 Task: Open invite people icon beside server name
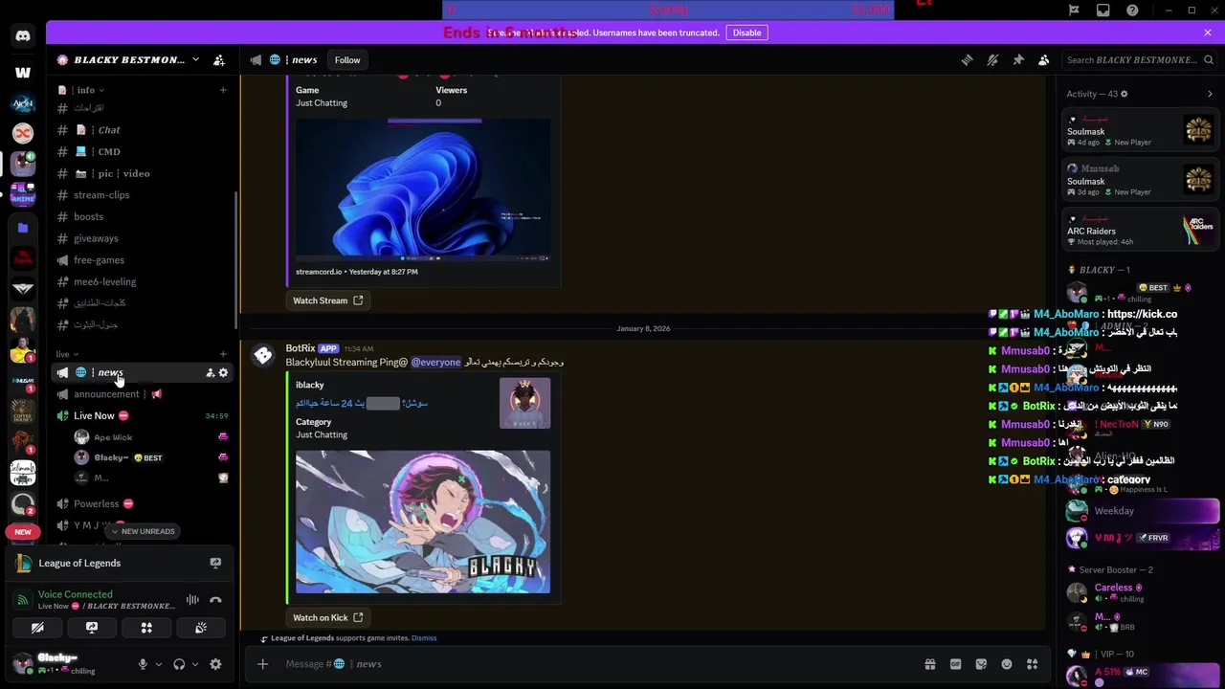[219, 60]
